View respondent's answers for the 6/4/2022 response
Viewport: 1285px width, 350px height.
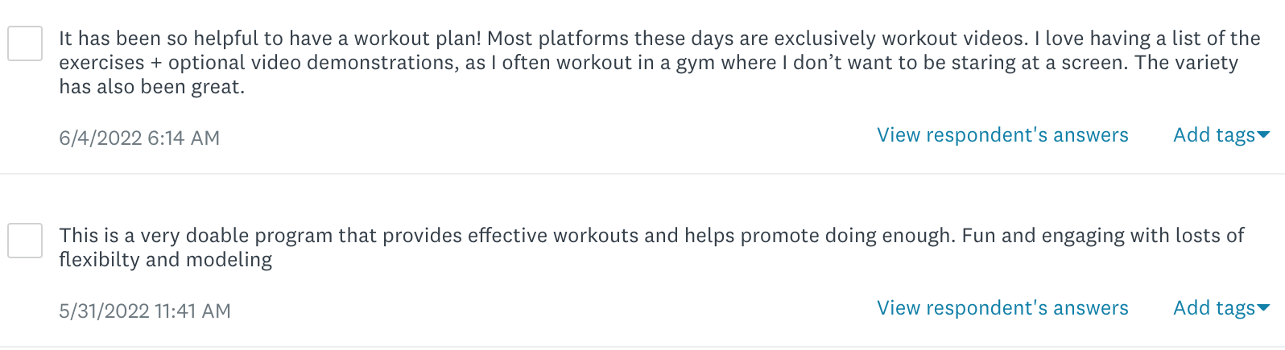point(1002,135)
